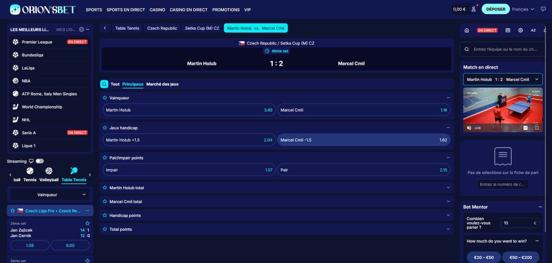Favorite Total points market star
This screenshot has height=263, width=552.
coord(105,229)
